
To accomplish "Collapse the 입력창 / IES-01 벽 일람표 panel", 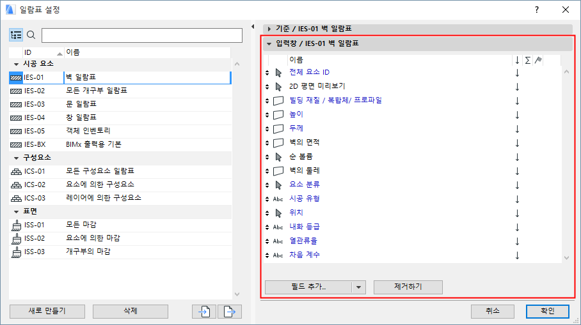I will coord(269,43).
